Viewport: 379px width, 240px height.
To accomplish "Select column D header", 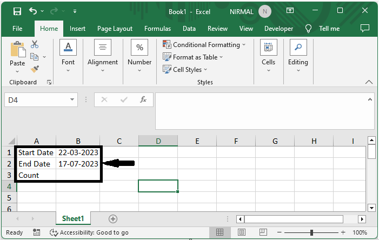I will point(158,141).
